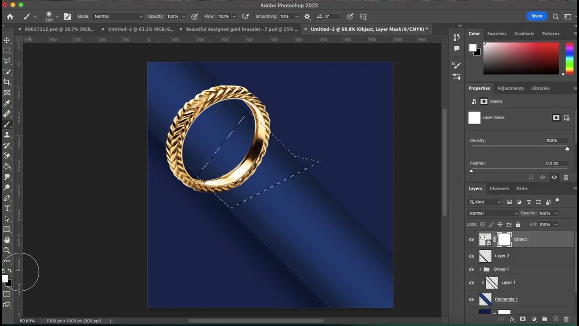Hide Layer 1 visibility
Screen dimensions: 579x326
coord(471,283)
